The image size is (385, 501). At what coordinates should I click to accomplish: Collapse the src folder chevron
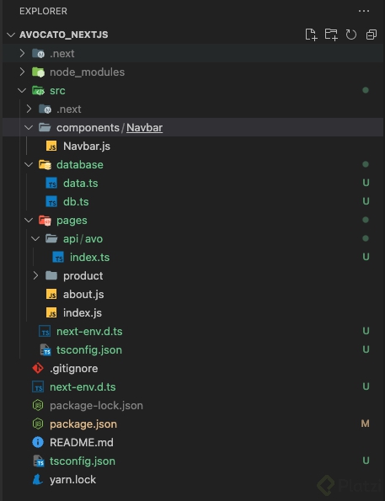point(22,90)
